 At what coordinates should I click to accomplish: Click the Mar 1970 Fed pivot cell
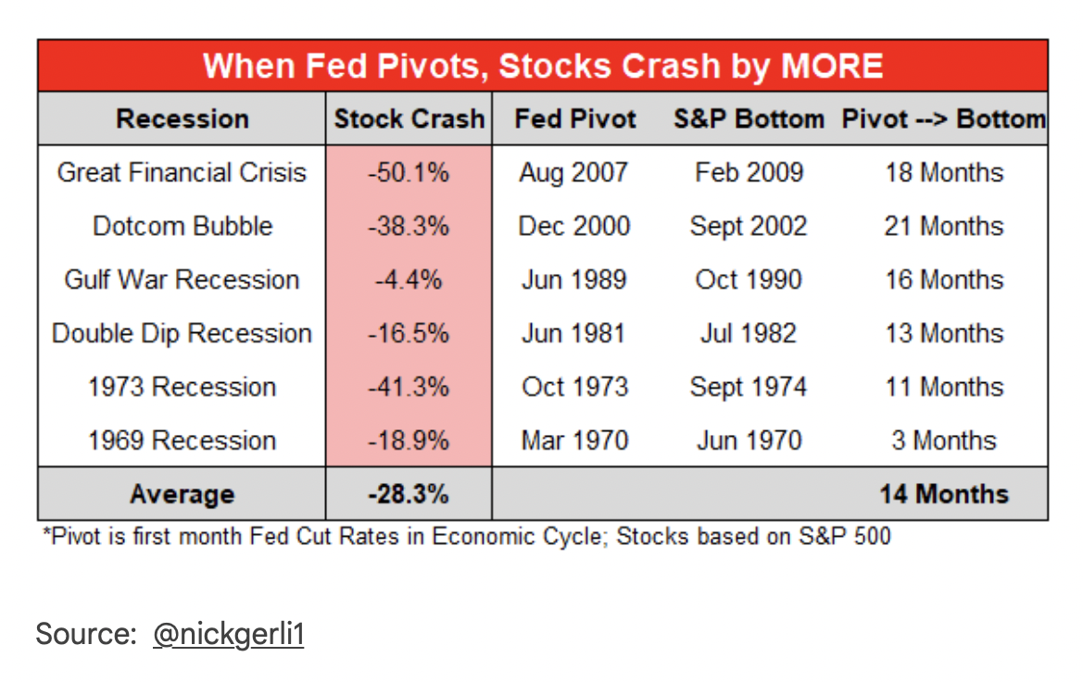(574, 440)
